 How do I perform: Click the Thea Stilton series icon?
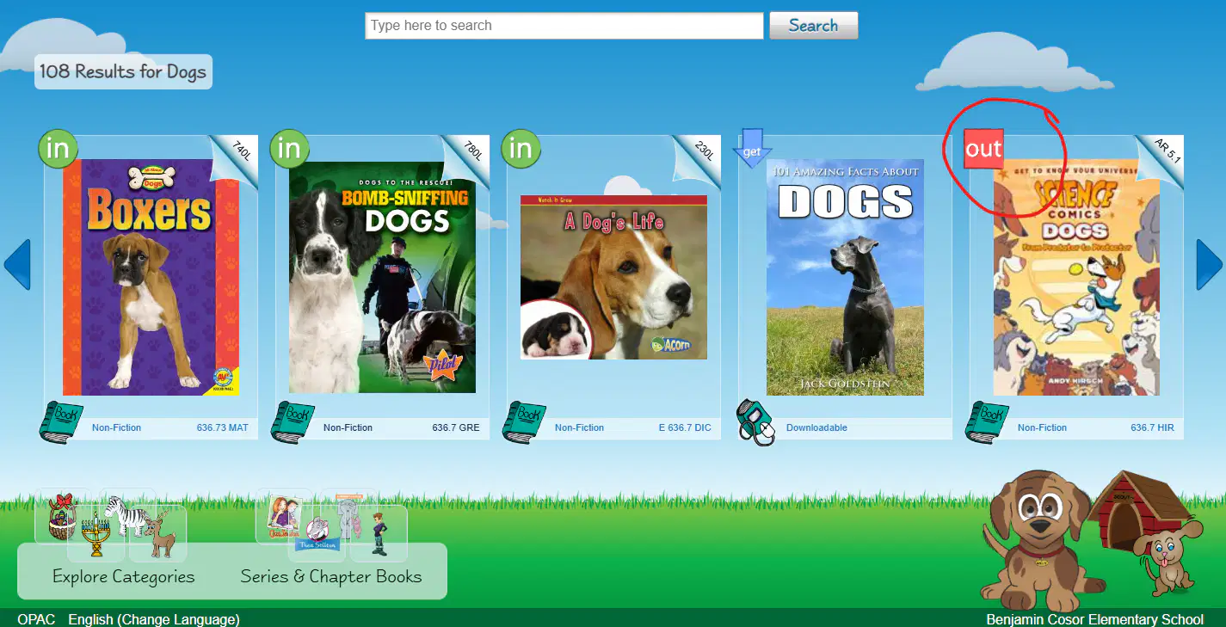point(317,535)
